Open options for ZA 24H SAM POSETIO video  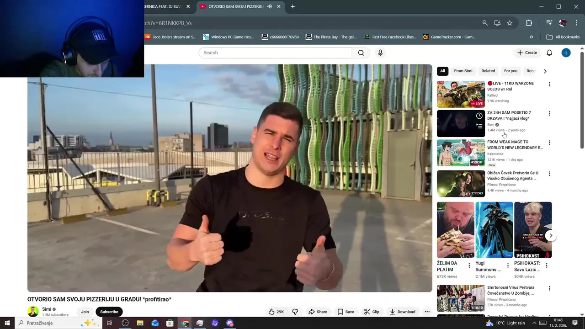(549, 113)
